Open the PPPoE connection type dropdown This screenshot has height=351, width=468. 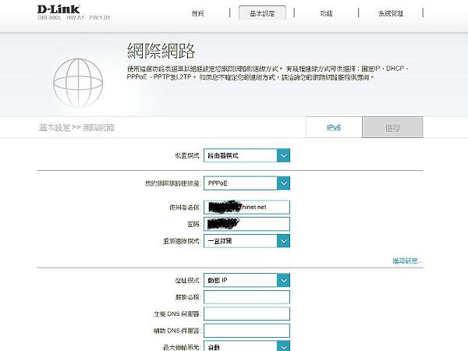(246, 183)
